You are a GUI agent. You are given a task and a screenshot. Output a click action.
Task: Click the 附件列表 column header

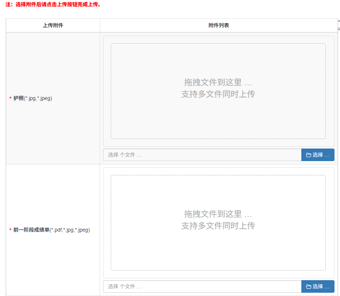click(x=219, y=25)
